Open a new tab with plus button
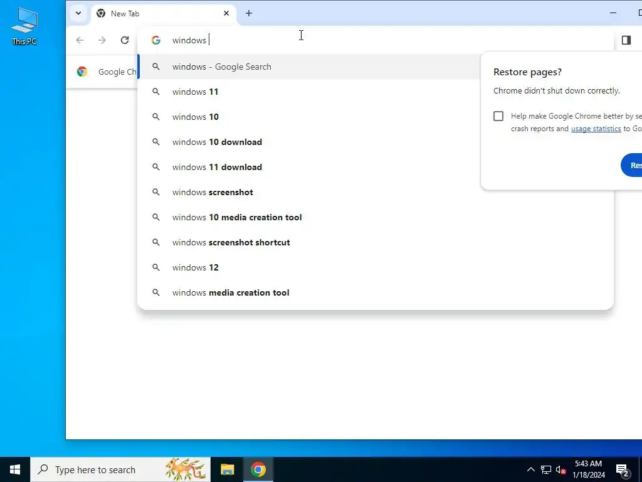 248,13
